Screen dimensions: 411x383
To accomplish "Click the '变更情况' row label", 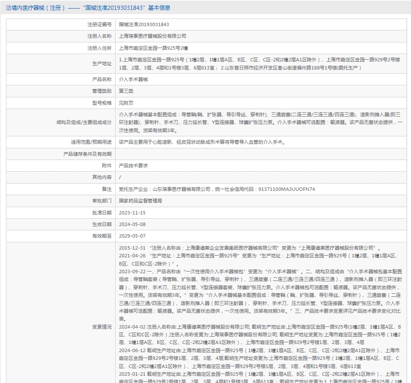I will coord(102,327).
